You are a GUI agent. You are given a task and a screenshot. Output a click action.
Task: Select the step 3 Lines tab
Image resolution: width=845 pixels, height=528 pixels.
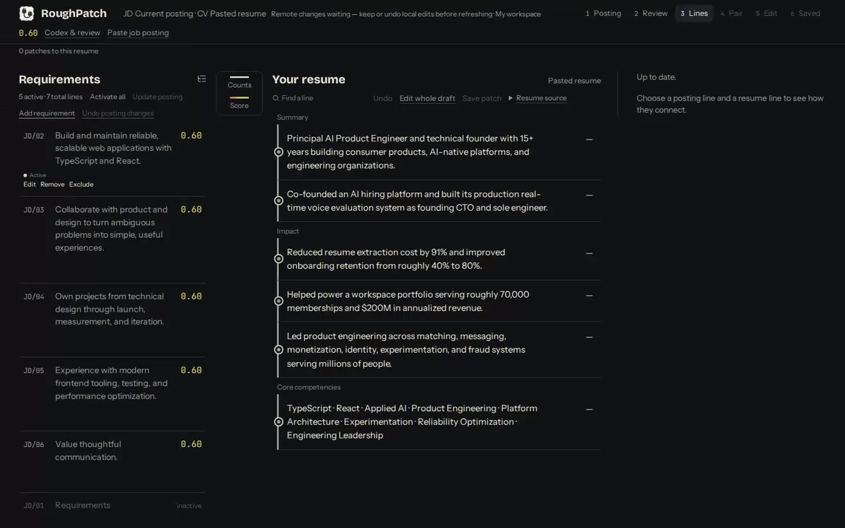pyautogui.click(x=694, y=13)
